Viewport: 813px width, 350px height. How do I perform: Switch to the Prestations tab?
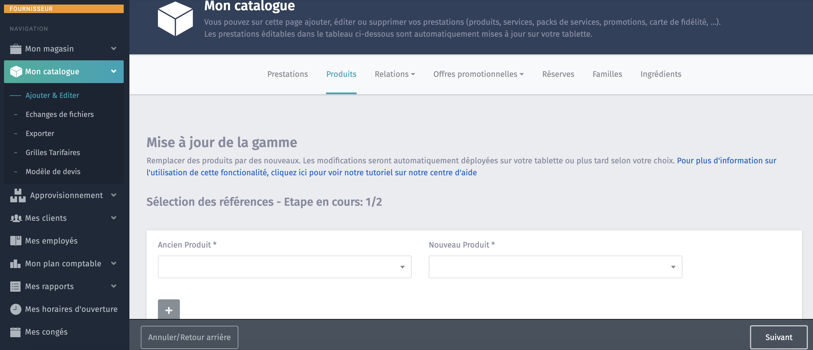tap(287, 74)
